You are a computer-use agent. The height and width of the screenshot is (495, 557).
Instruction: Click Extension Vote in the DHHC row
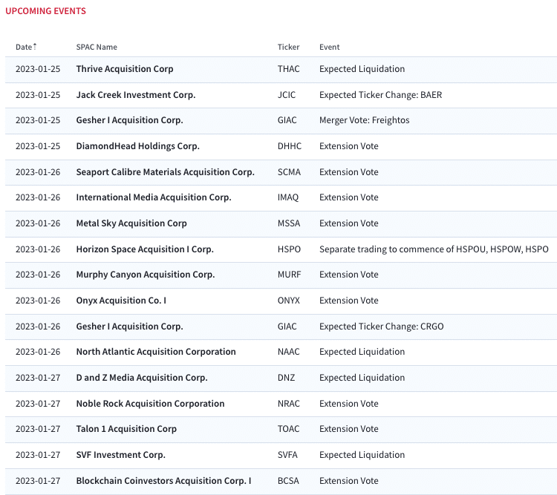pos(349,146)
